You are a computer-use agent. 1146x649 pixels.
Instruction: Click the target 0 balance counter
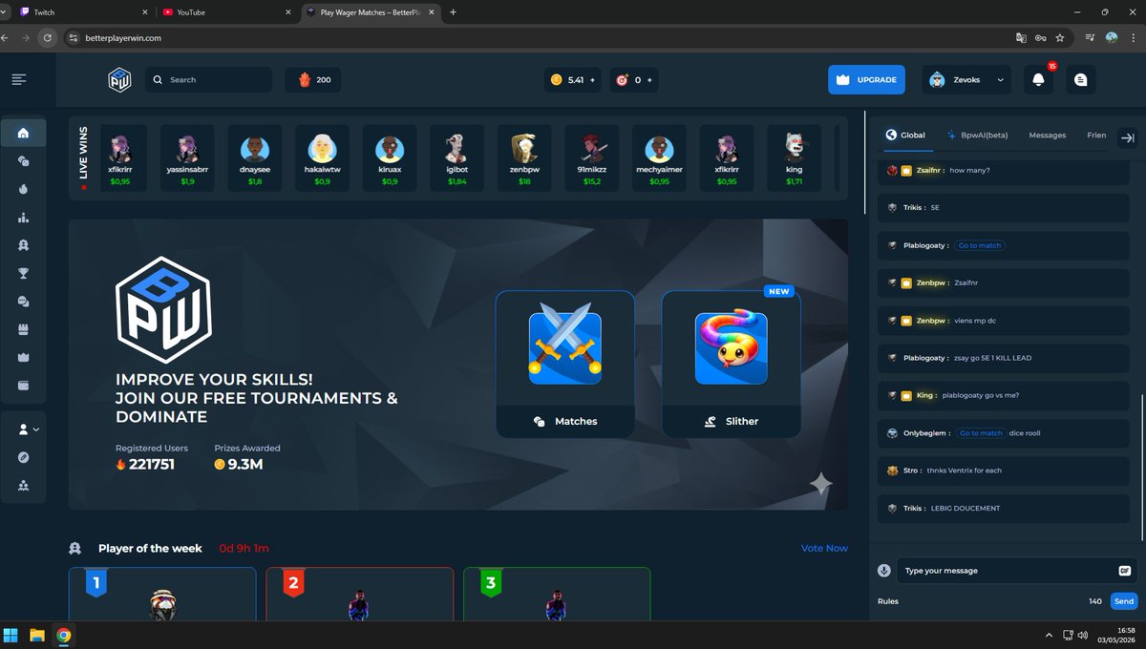[635, 80]
